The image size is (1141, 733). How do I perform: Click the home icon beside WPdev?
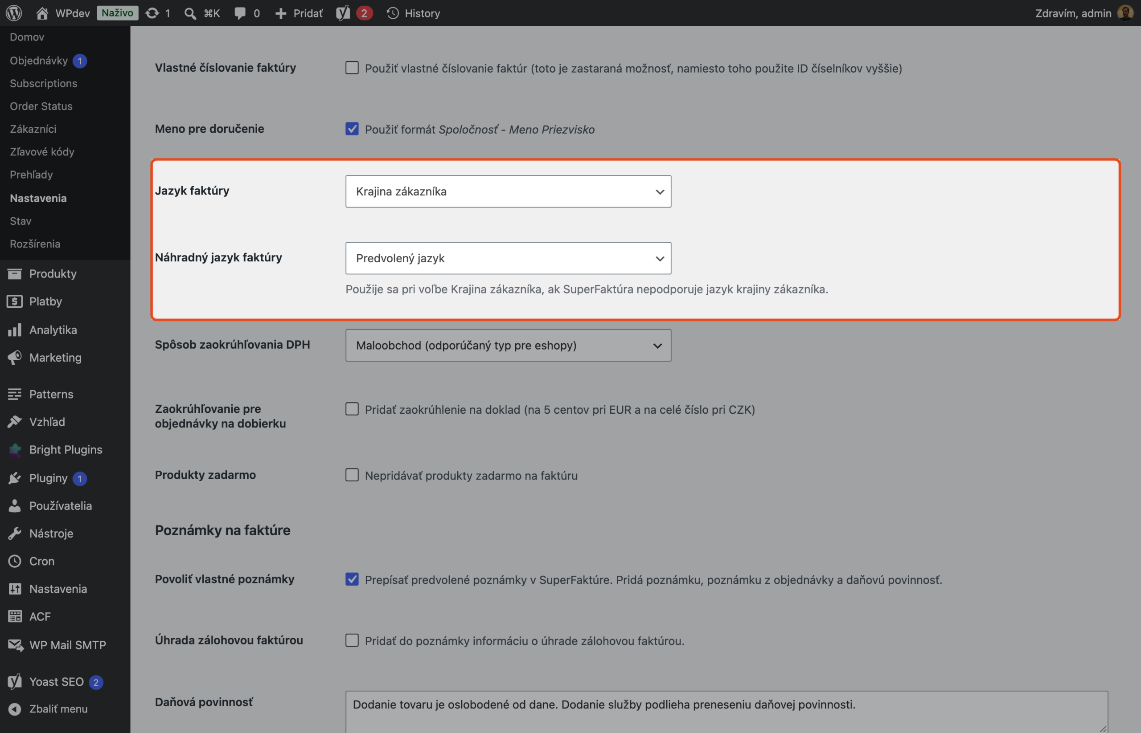coord(42,13)
